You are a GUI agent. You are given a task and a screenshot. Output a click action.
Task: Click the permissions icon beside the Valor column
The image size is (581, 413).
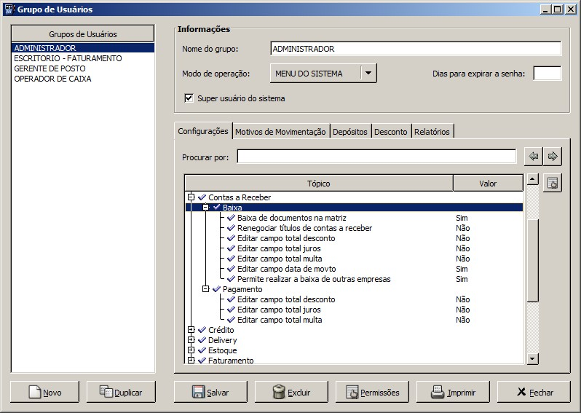coord(553,183)
